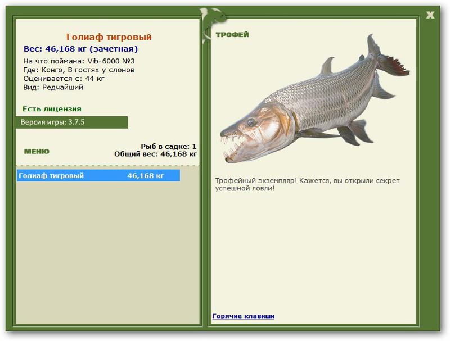Image resolution: width=450 pixels, height=341 pixels.
Task: Click the Общий вес: 46,168 кг total
Action: tap(156, 154)
